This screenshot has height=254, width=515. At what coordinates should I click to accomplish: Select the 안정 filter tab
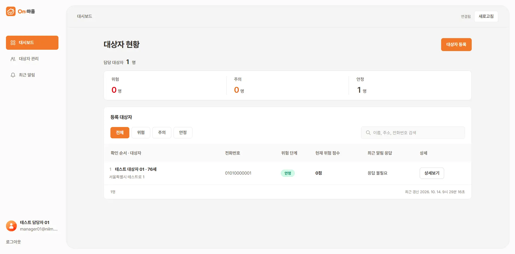(x=183, y=133)
